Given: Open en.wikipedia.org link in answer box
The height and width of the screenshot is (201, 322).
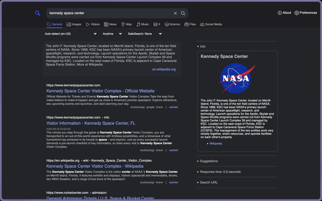Looking at the screenshot, I should click(x=164, y=69).
